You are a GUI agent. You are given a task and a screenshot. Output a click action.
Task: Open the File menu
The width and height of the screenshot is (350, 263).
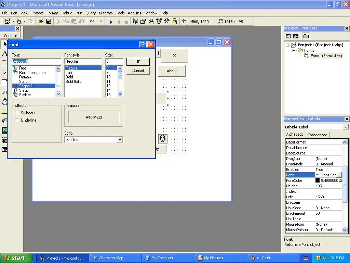(x=5, y=13)
